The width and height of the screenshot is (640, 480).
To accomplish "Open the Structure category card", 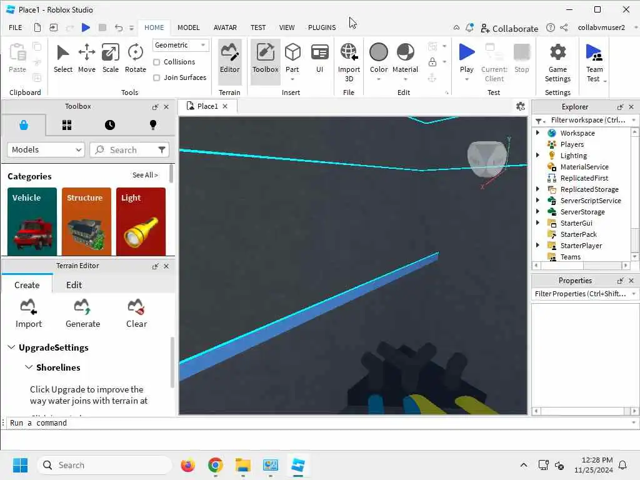I will point(86,222).
